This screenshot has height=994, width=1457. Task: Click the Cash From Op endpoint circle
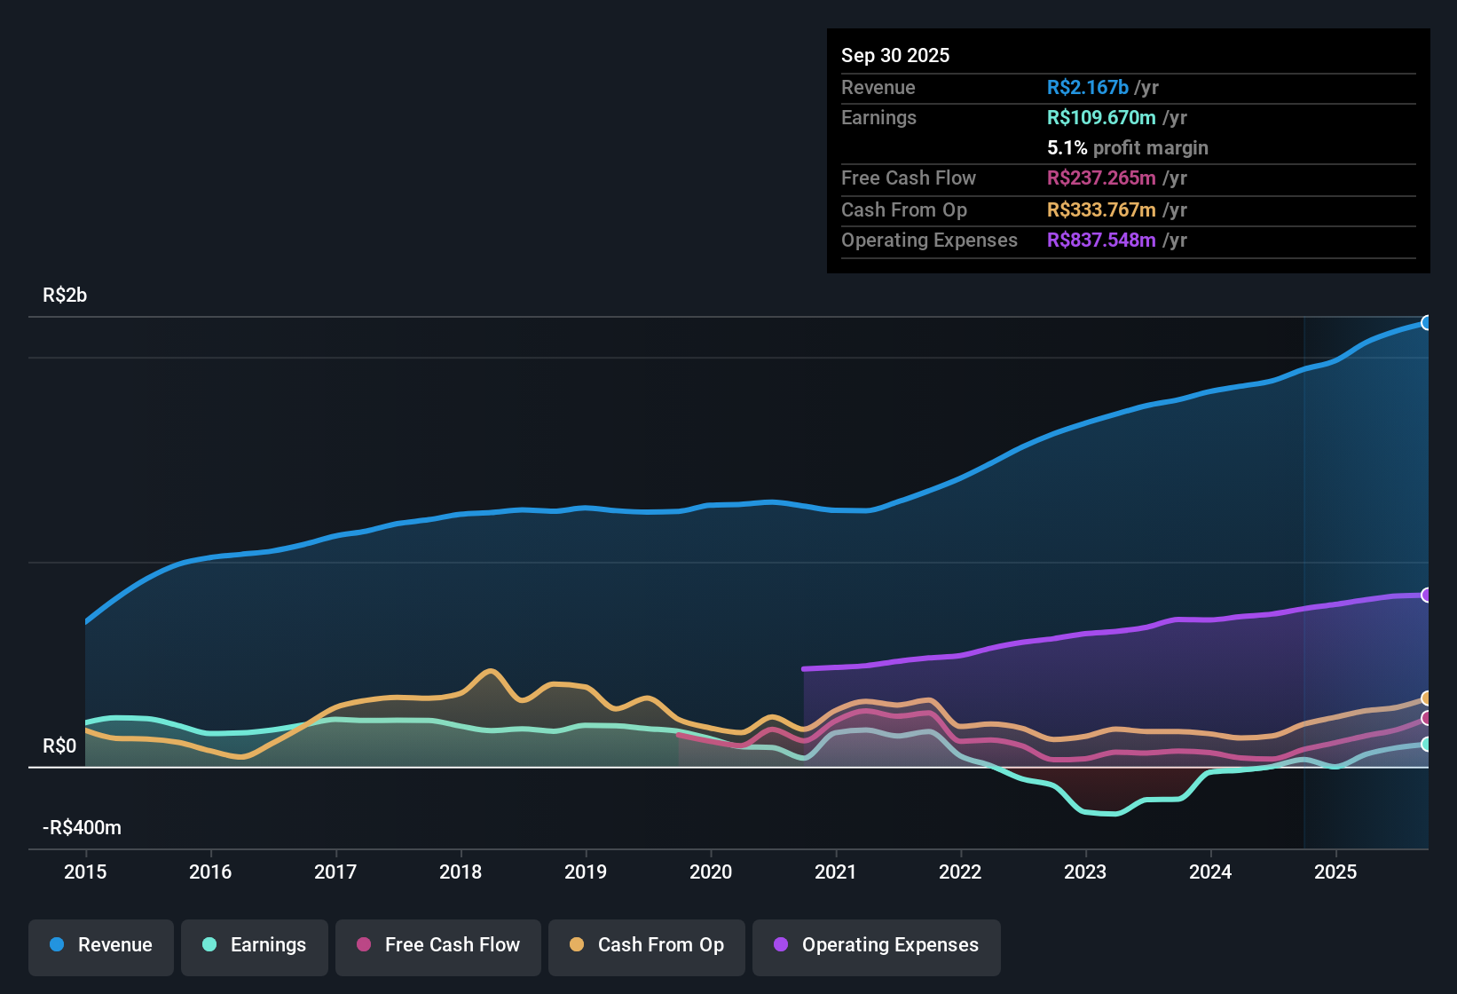[x=1427, y=698]
